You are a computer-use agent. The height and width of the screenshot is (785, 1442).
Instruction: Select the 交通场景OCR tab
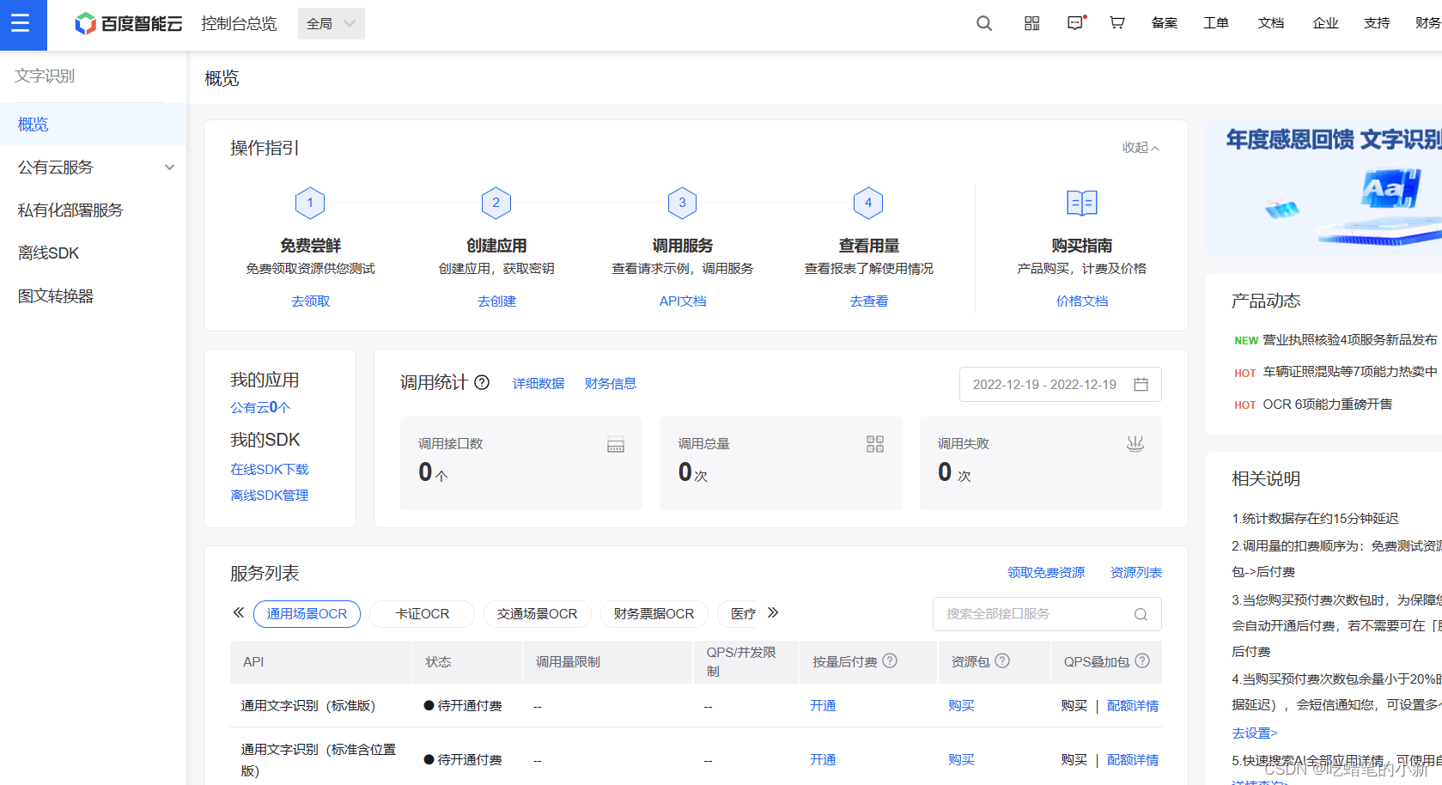(537, 614)
